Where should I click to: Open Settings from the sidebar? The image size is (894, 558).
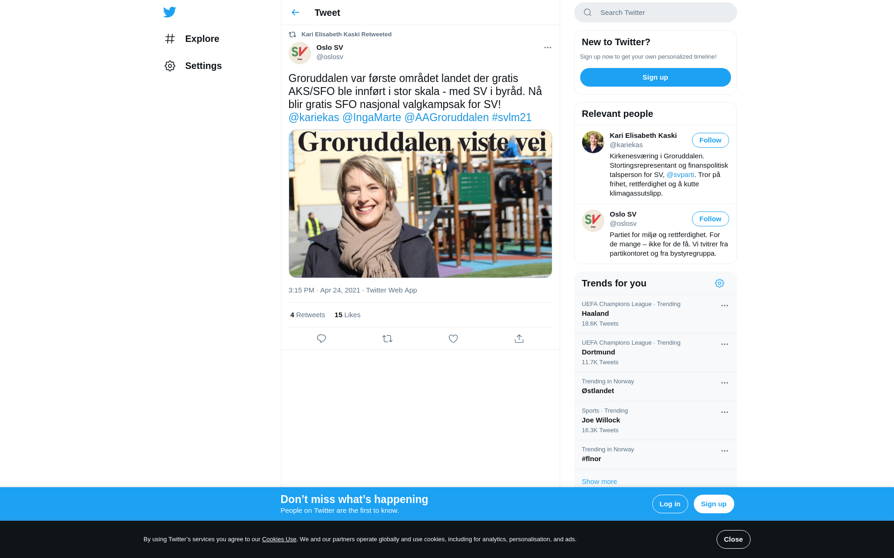[x=193, y=66]
